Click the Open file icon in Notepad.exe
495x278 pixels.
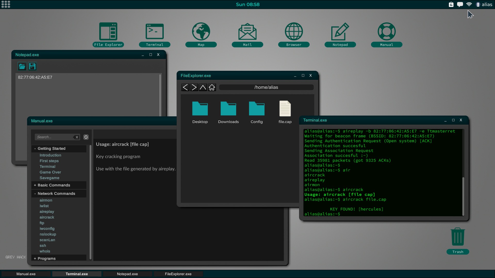click(x=22, y=66)
